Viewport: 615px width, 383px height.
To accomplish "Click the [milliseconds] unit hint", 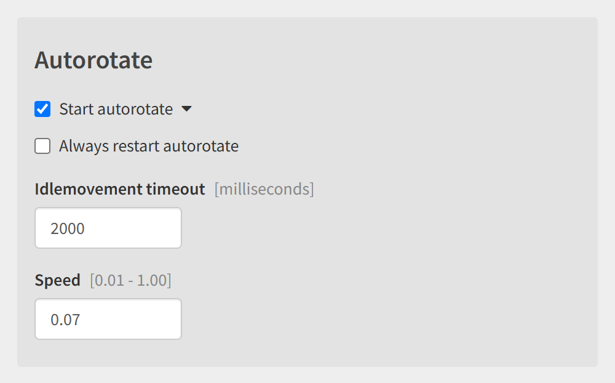I will 264,189.
